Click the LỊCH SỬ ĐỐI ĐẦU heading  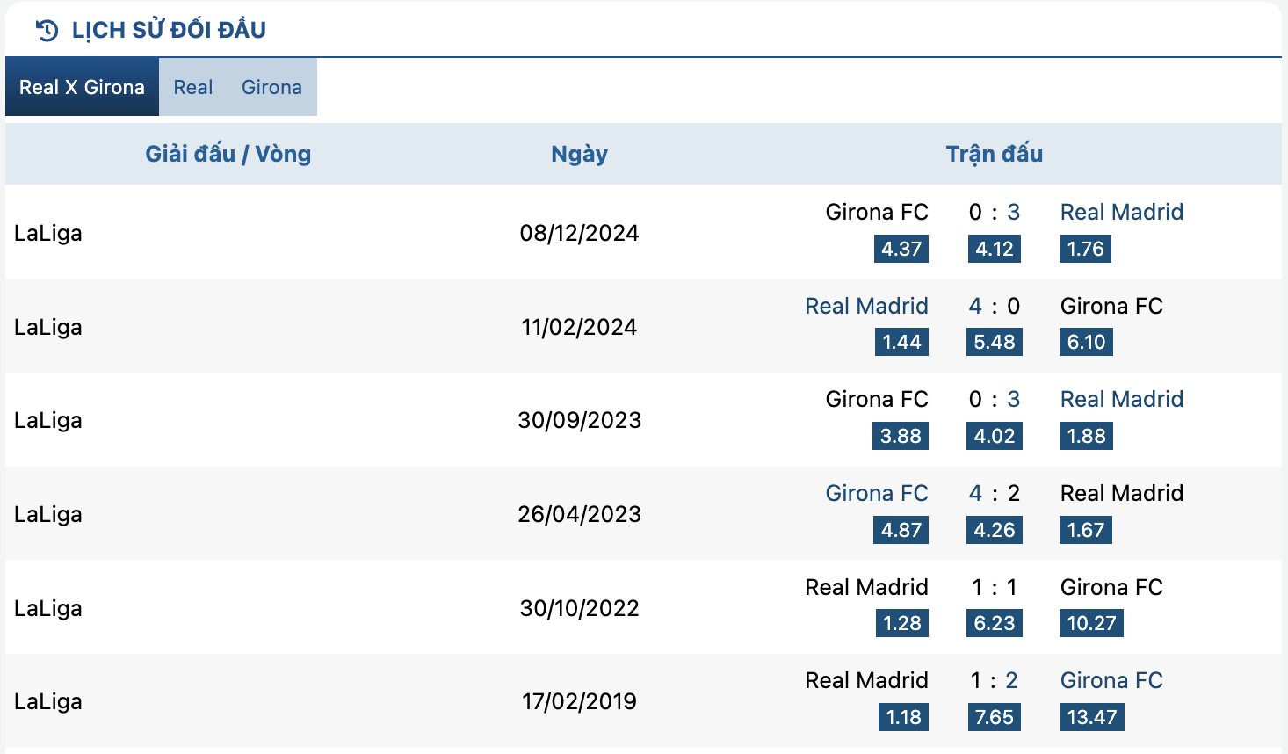coord(169,30)
